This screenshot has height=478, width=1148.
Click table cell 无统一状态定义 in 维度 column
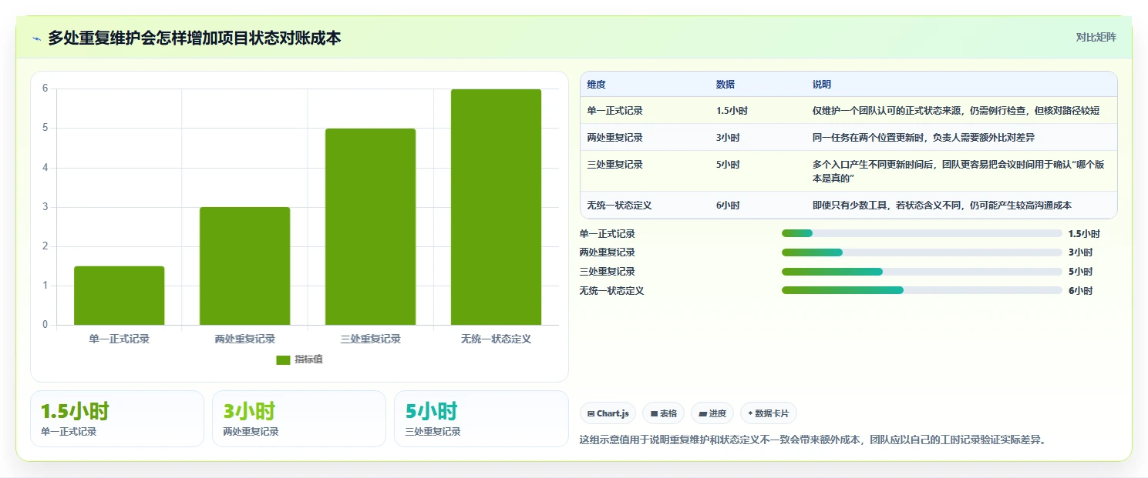(619, 206)
